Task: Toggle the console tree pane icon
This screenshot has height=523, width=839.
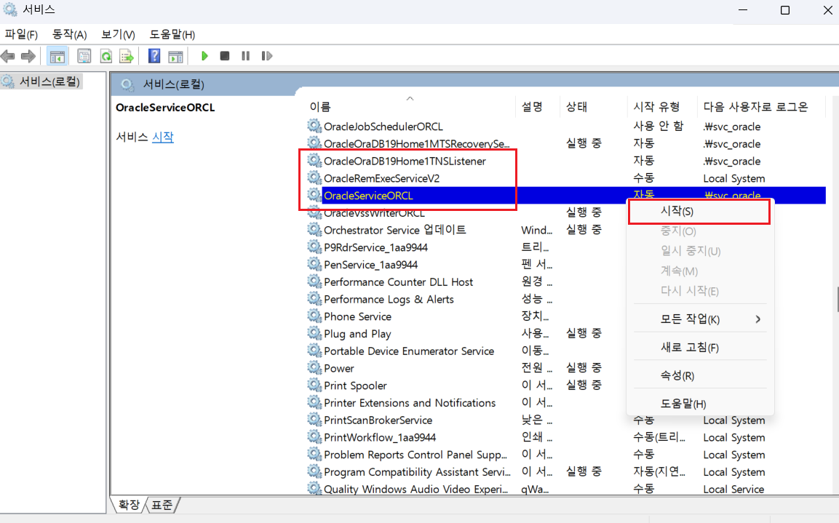Action: 57,55
